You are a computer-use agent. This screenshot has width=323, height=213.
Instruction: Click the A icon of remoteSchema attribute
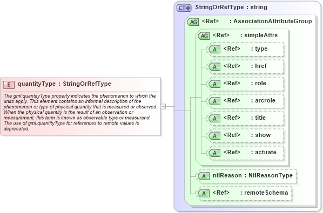[x=204, y=193]
